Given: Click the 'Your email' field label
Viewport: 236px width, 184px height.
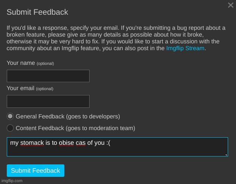Looking at the screenshot, I should coord(21,89).
